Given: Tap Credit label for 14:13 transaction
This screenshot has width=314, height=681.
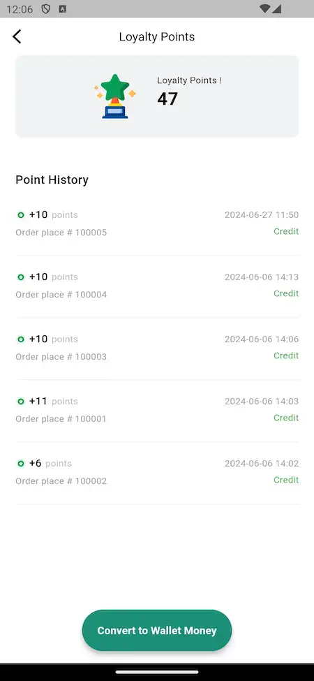Looking at the screenshot, I should pos(286,293).
